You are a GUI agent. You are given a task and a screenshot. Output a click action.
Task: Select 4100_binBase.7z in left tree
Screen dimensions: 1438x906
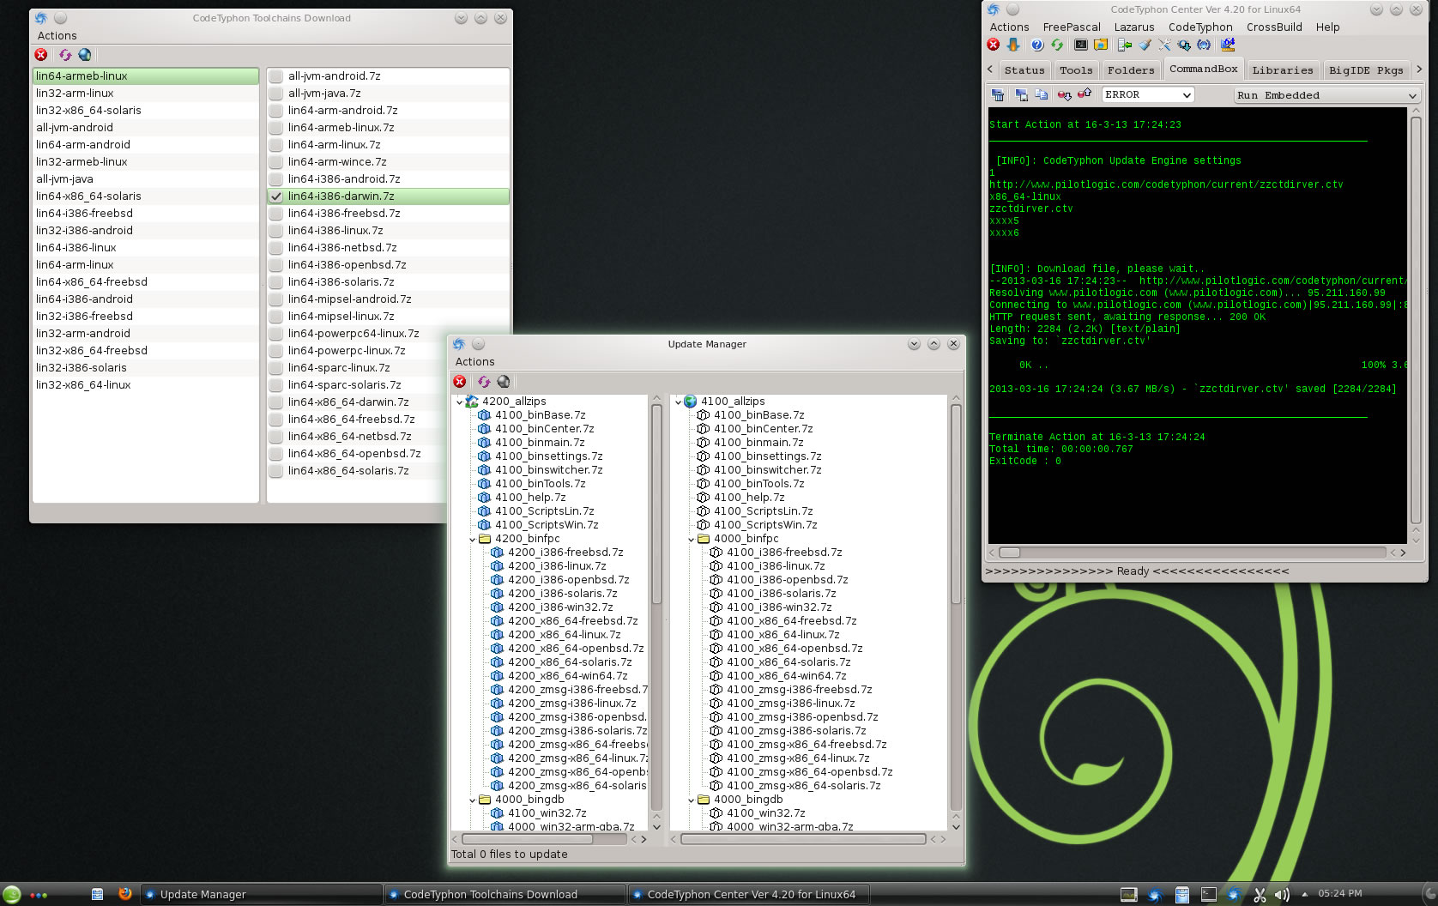[x=540, y=415]
